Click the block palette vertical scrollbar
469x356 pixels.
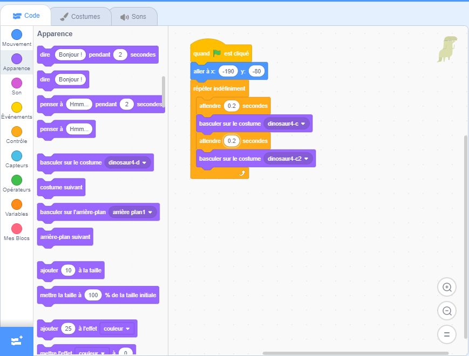(164, 92)
